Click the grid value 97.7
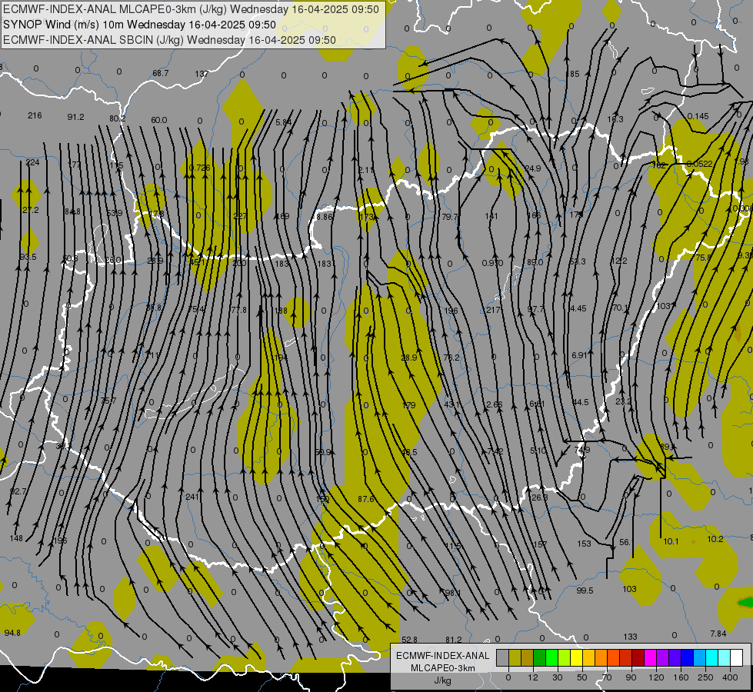Image resolution: width=753 pixels, height=692 pixels. 536,309
